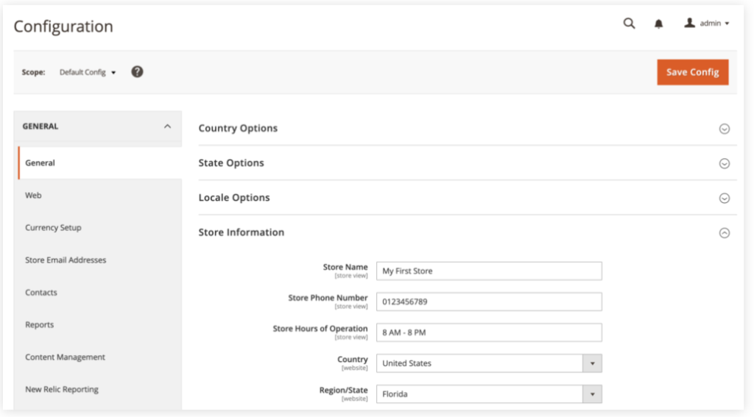Open Content Management tab
Image resolution: width=754 pixels, height=417 pixels.
pos(65,357)
